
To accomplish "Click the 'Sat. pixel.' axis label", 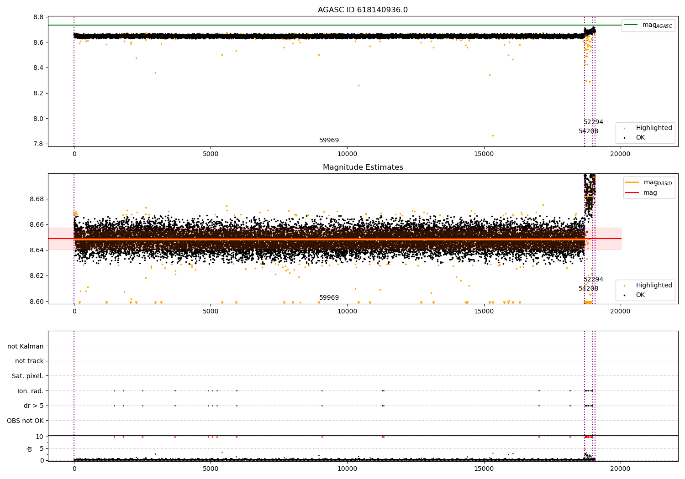I will tap(28, 376).
